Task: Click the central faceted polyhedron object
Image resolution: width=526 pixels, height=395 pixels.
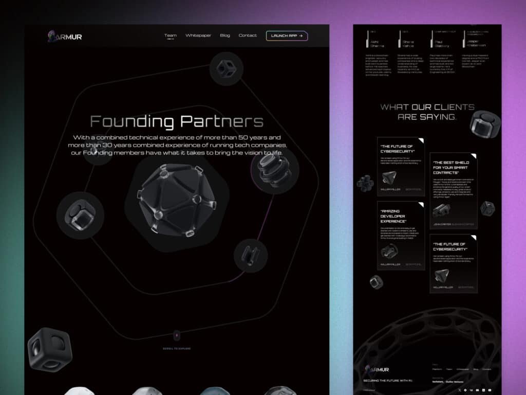Action: pos(177,200)
